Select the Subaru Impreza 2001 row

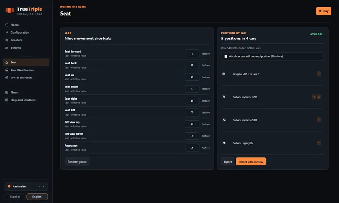272,120
